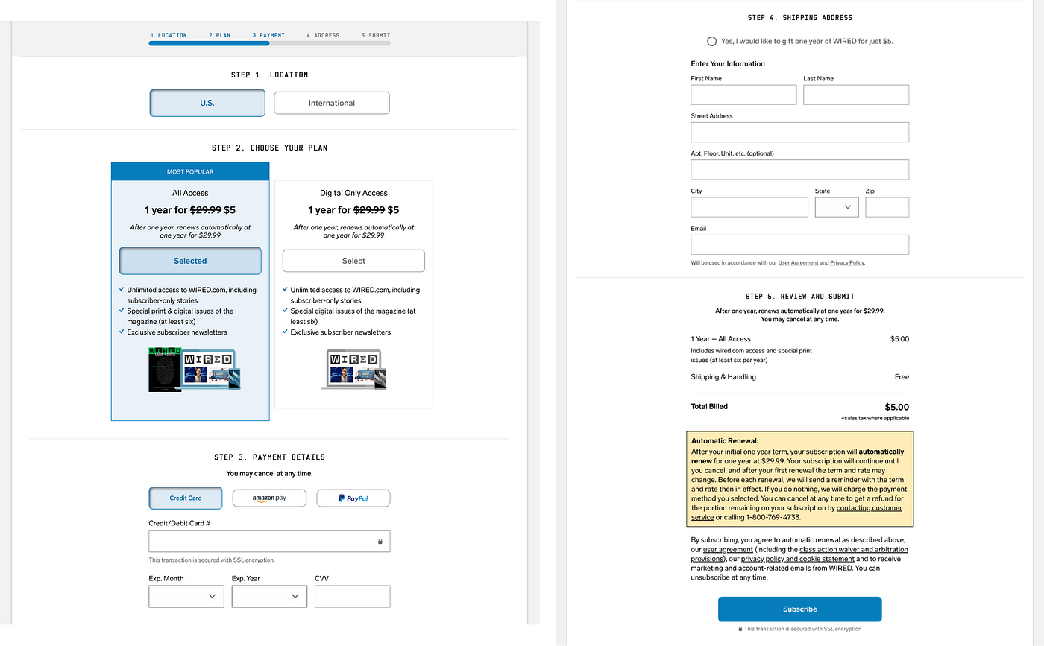Open the State dropdown

837,207
